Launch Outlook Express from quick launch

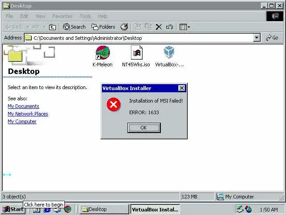[57, 210]
